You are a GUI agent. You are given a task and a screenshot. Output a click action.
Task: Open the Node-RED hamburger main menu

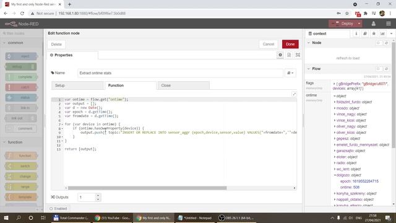389,24
